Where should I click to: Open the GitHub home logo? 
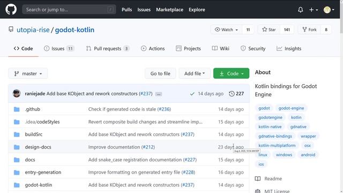coord(11,10)
